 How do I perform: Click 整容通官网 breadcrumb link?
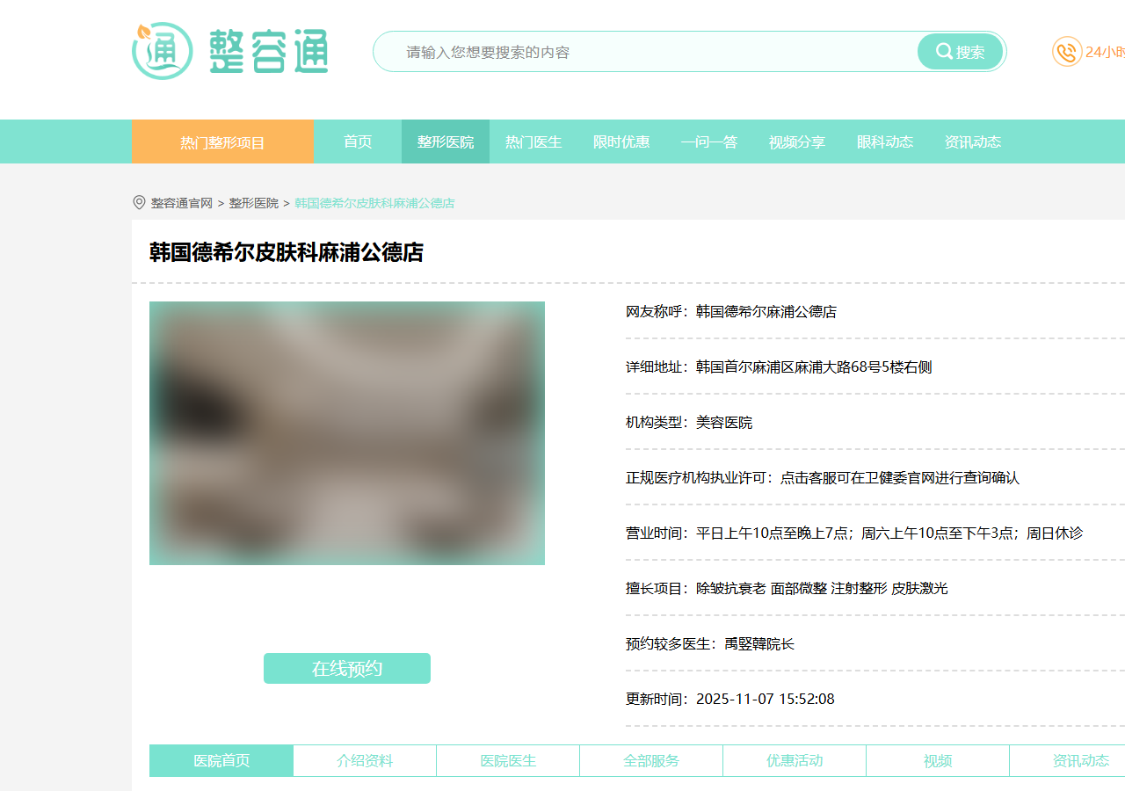[182, 203]
